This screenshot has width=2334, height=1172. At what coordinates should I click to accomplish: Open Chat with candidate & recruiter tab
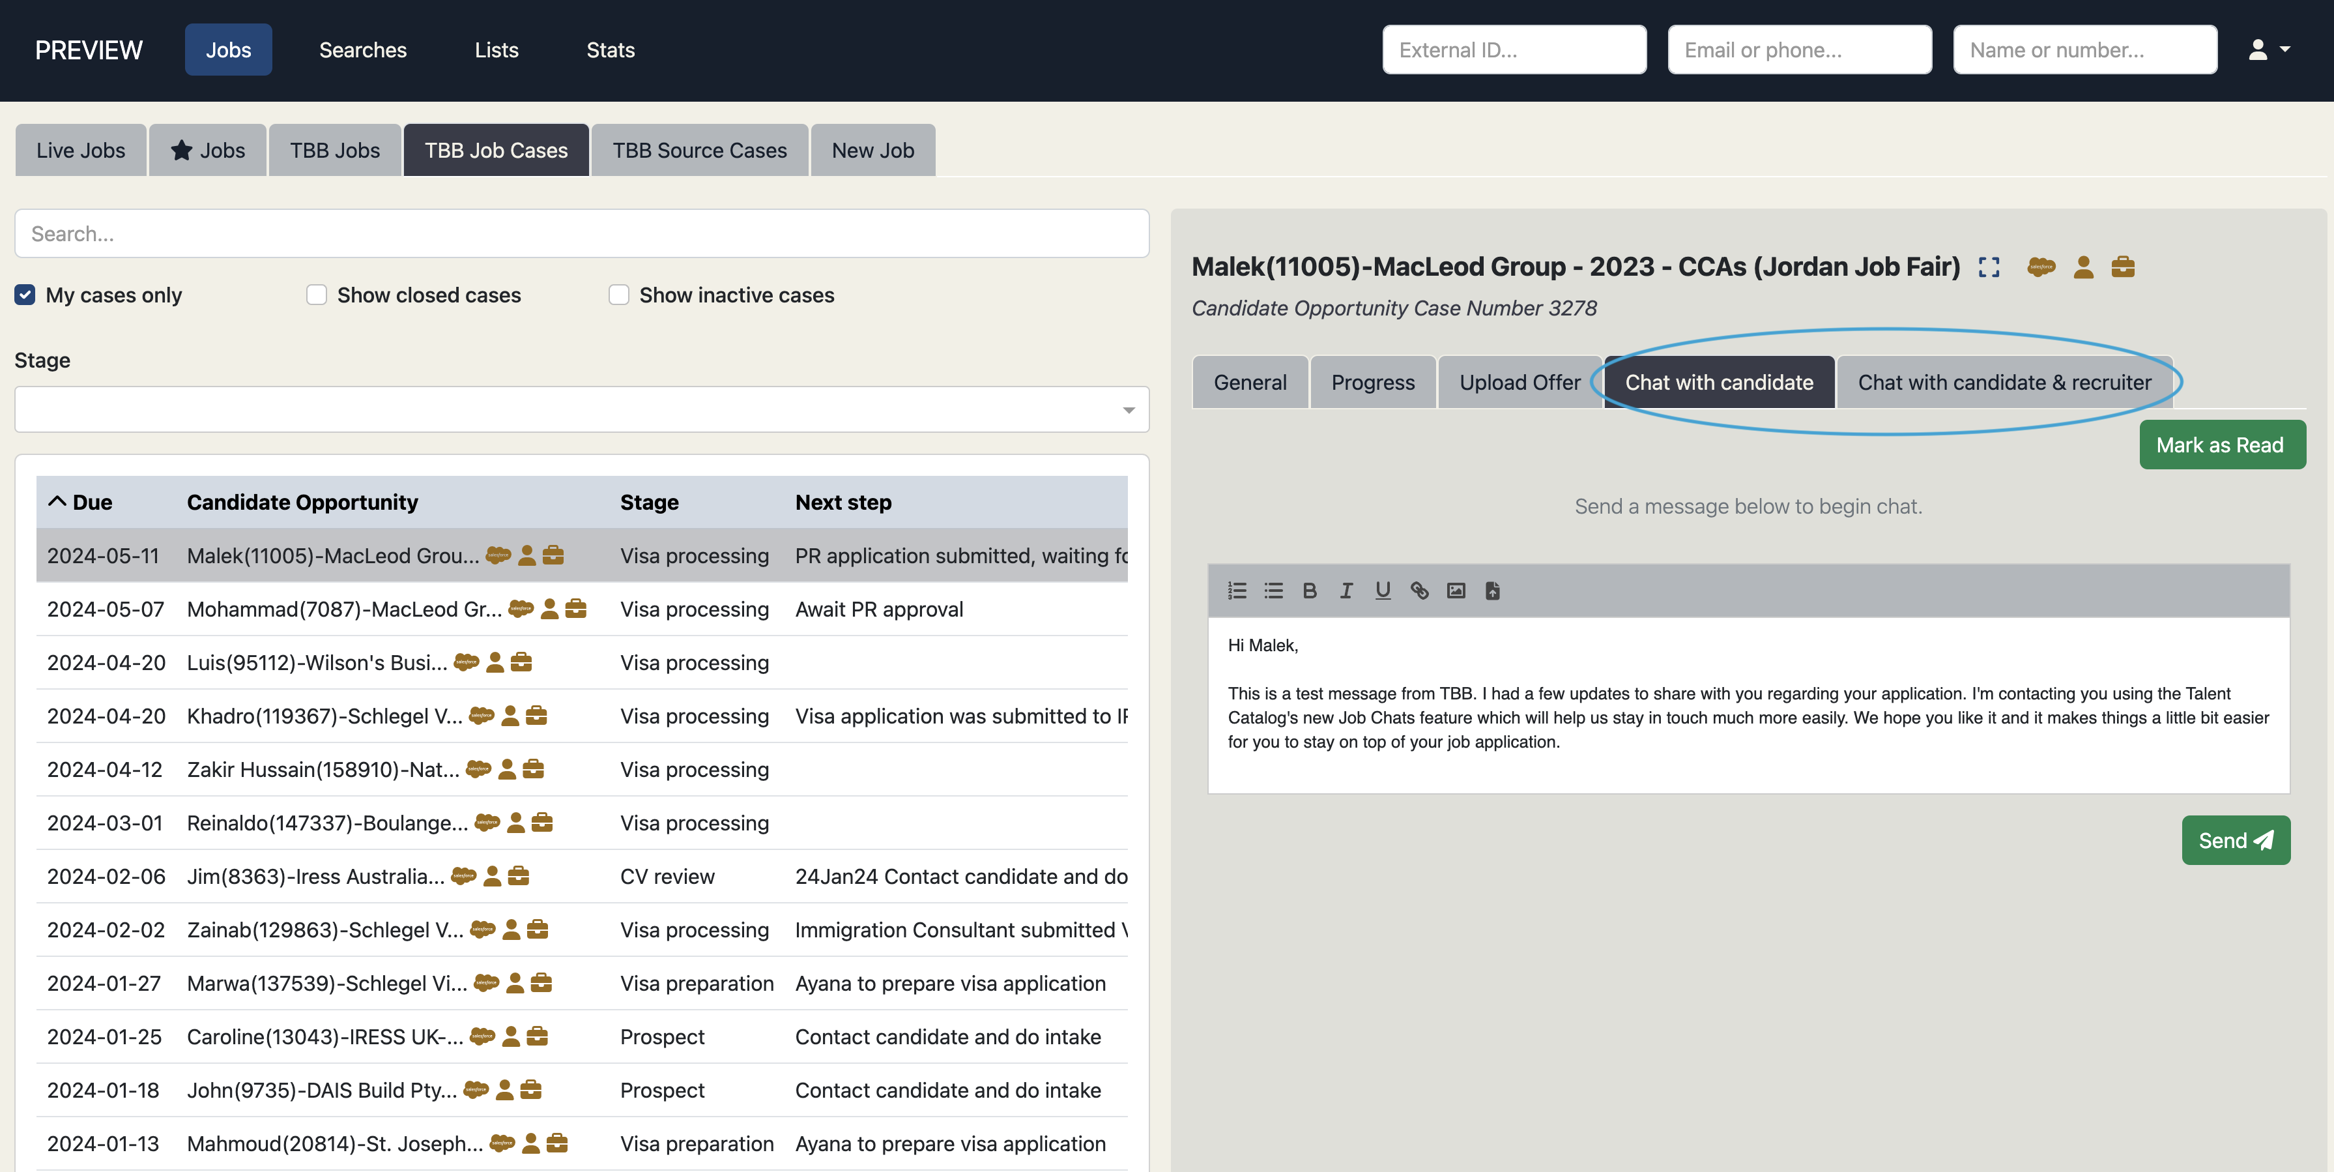[2004, 383]
